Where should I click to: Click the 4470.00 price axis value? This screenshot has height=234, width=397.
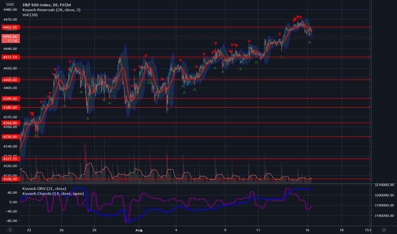pos(10,20)
